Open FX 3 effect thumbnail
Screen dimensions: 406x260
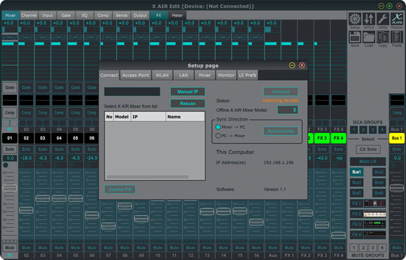(375, 224)
